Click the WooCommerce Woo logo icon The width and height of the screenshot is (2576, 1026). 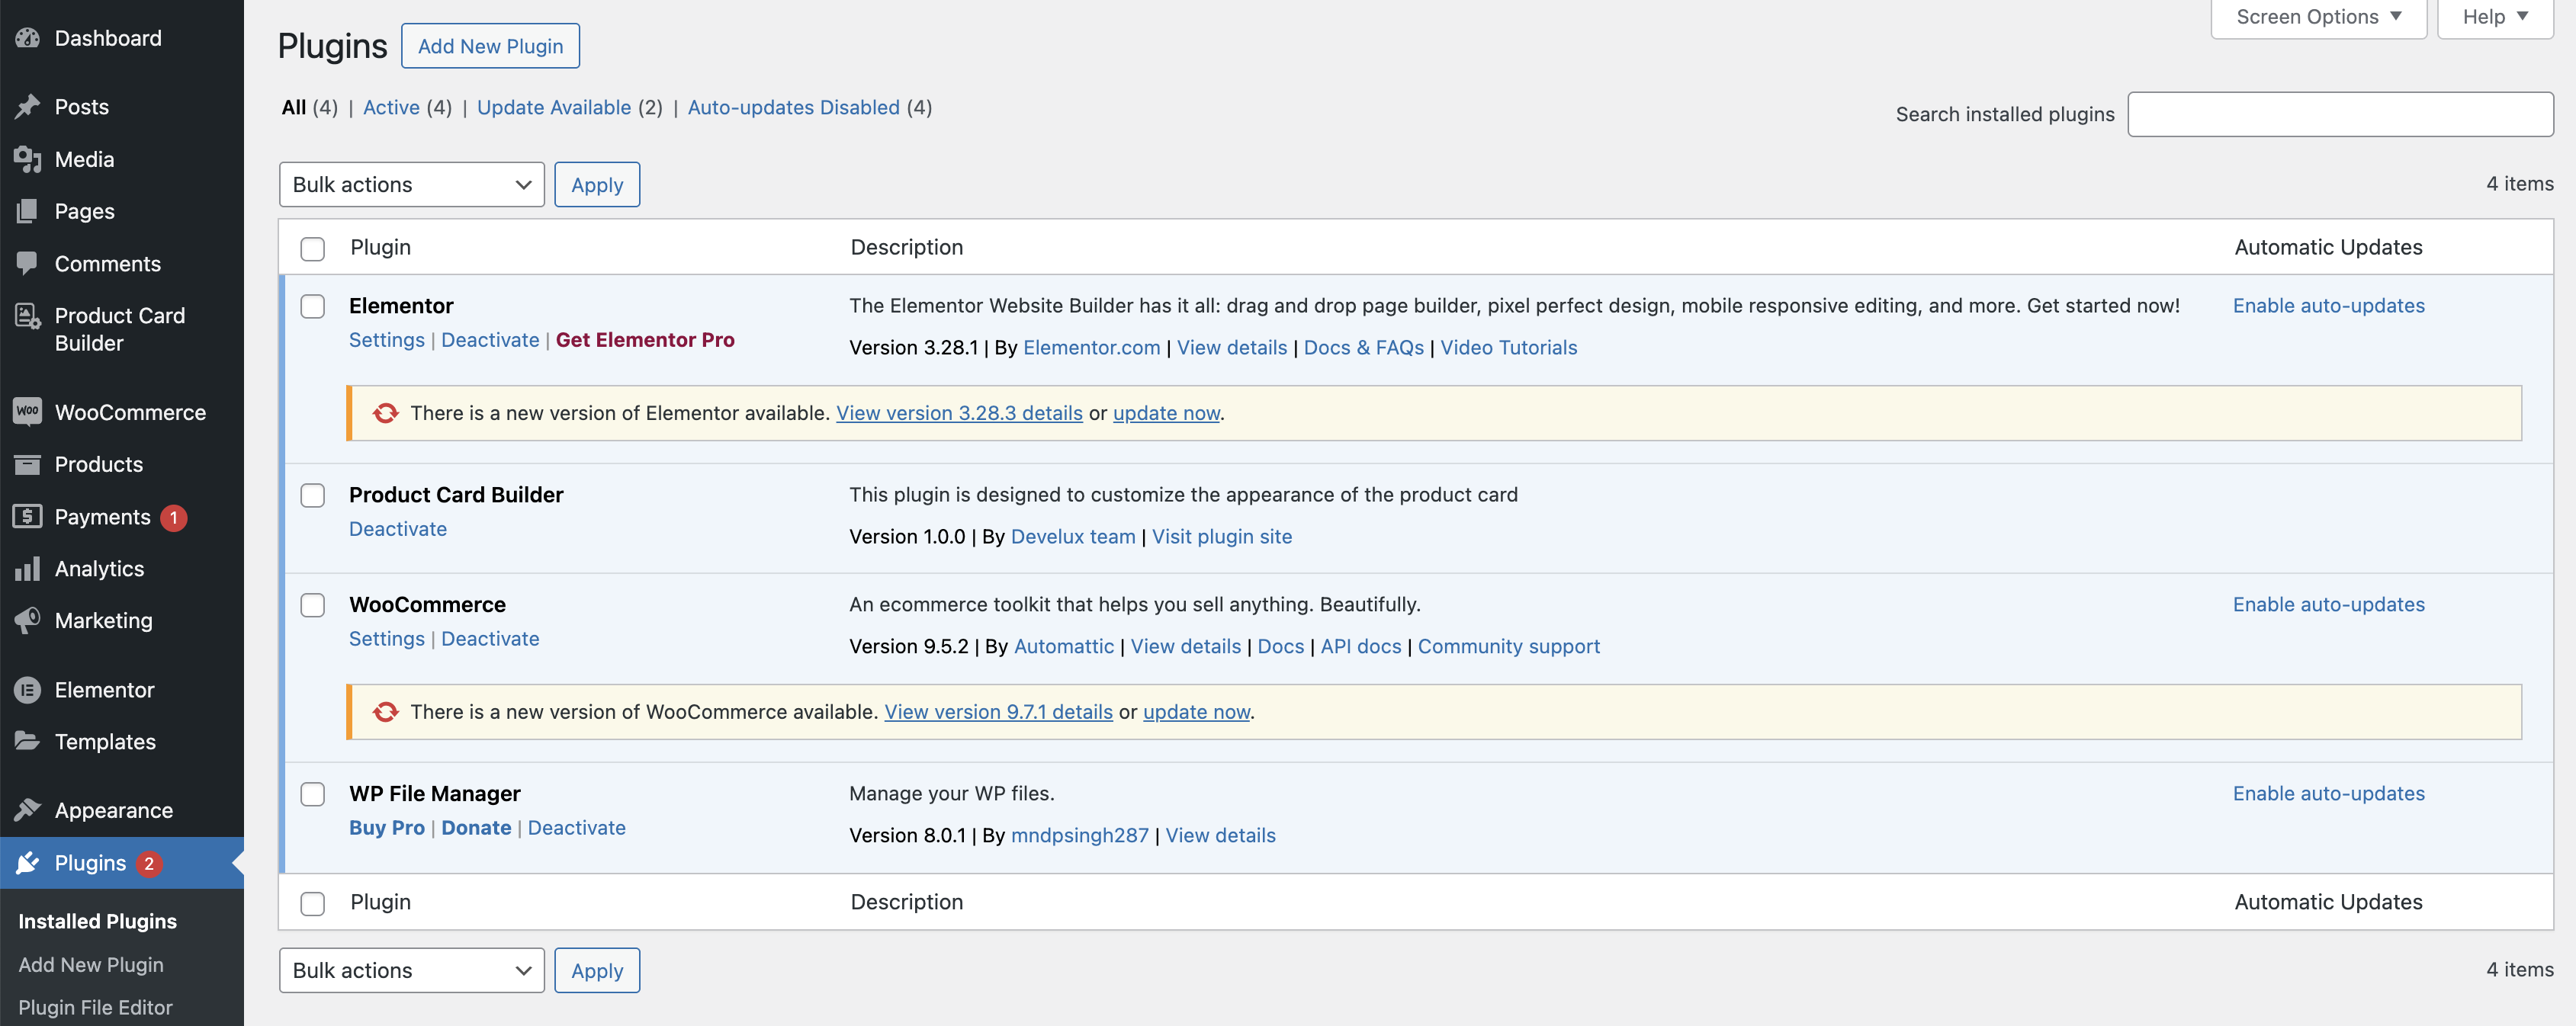tap(28, 411)
